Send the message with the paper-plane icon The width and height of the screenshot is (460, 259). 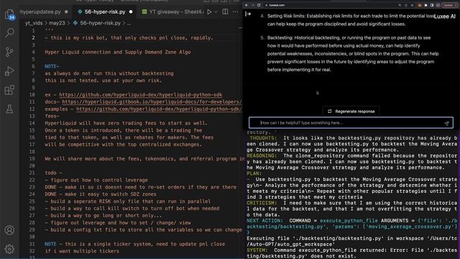coord(446,123)
